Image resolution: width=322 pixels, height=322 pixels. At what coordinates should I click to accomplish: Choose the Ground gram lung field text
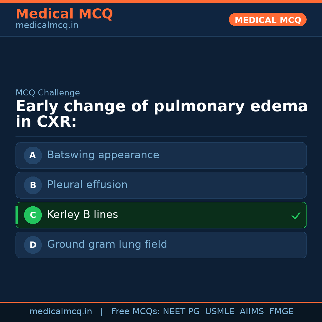(107, 244)
